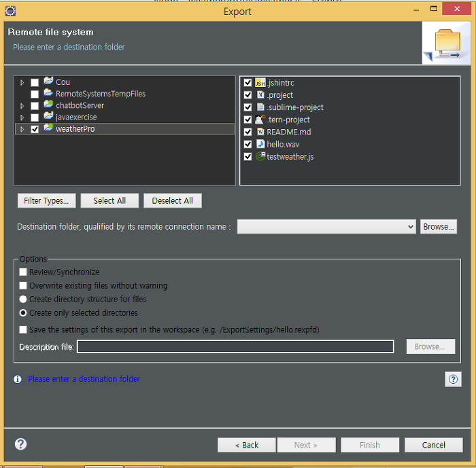Check the Cou project checkbox
This screenshot has height=468, width=476.
(x=35, y=82)
